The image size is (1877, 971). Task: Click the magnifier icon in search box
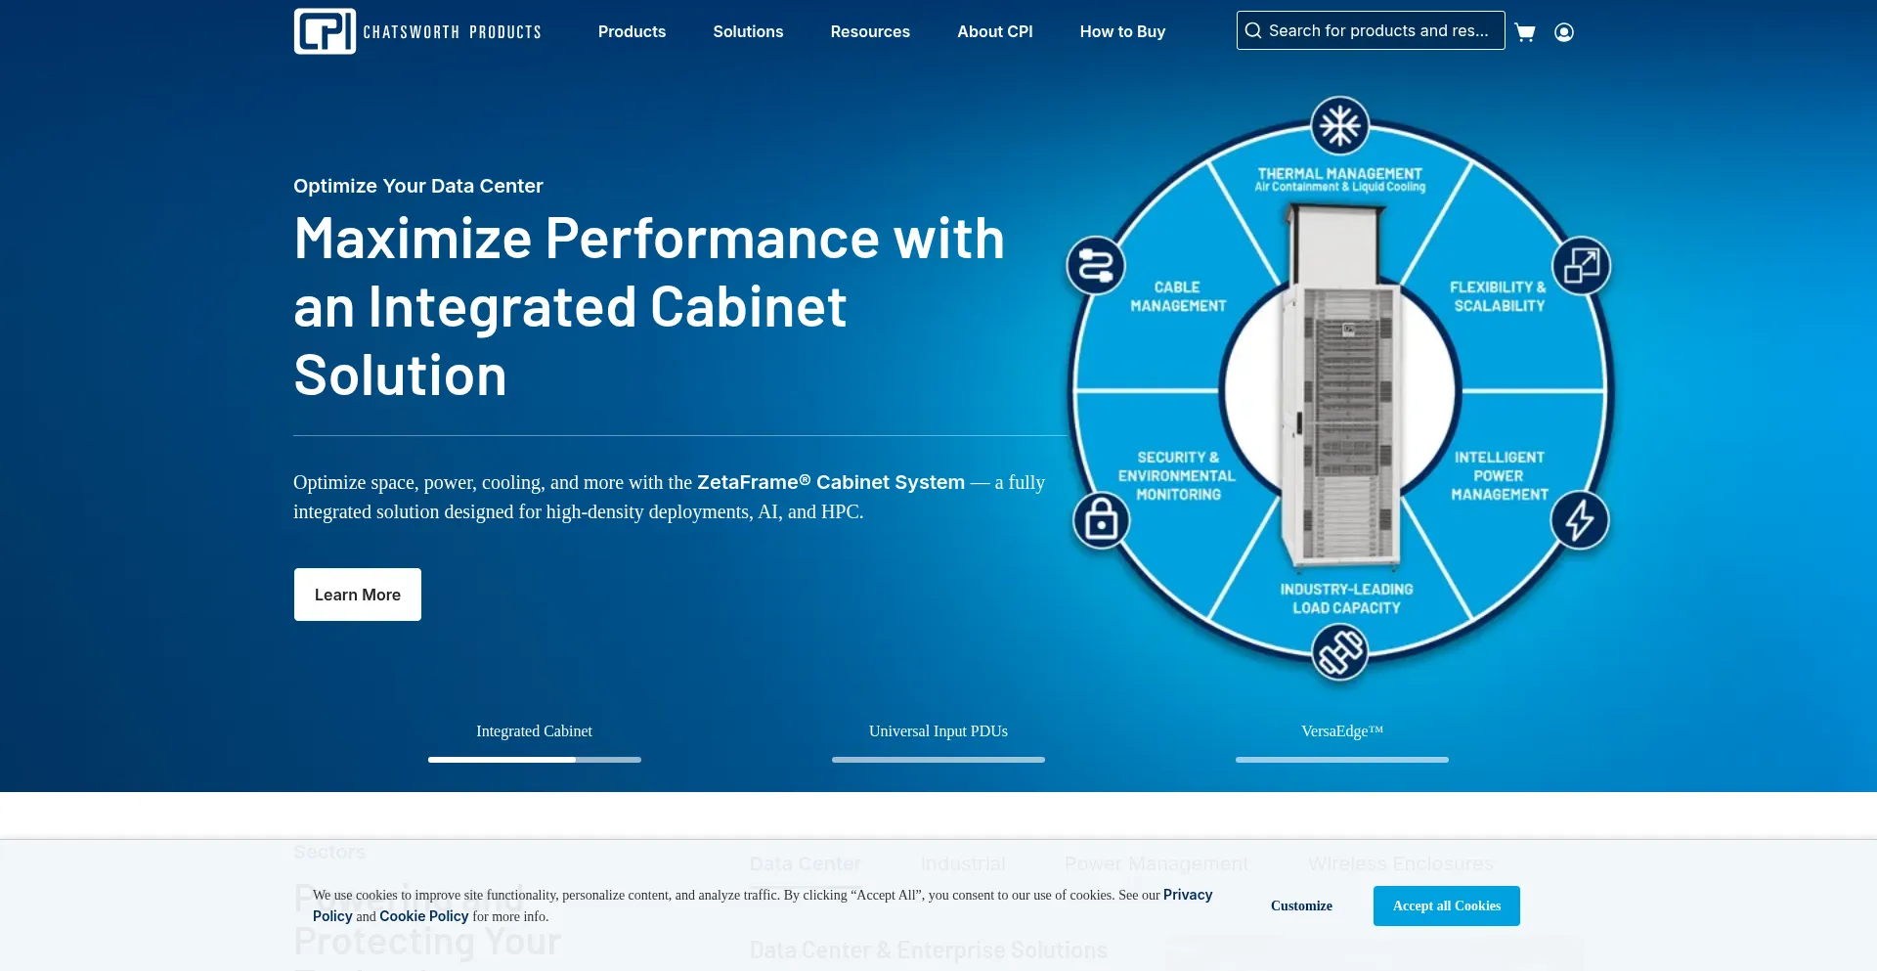coord(1253,30)
